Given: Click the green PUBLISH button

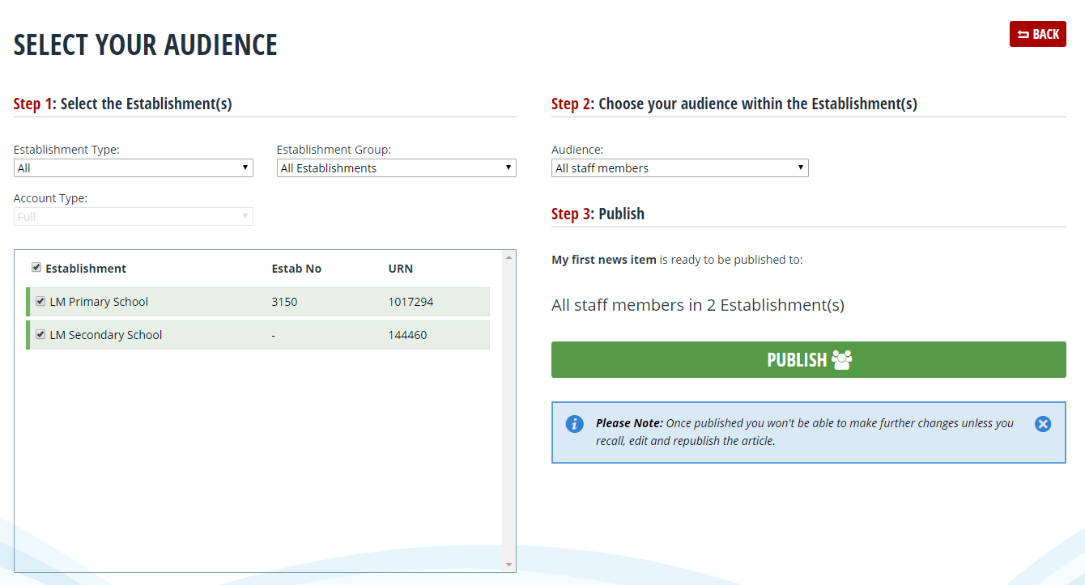Looking at the screenshot, I should pos(809,359).
